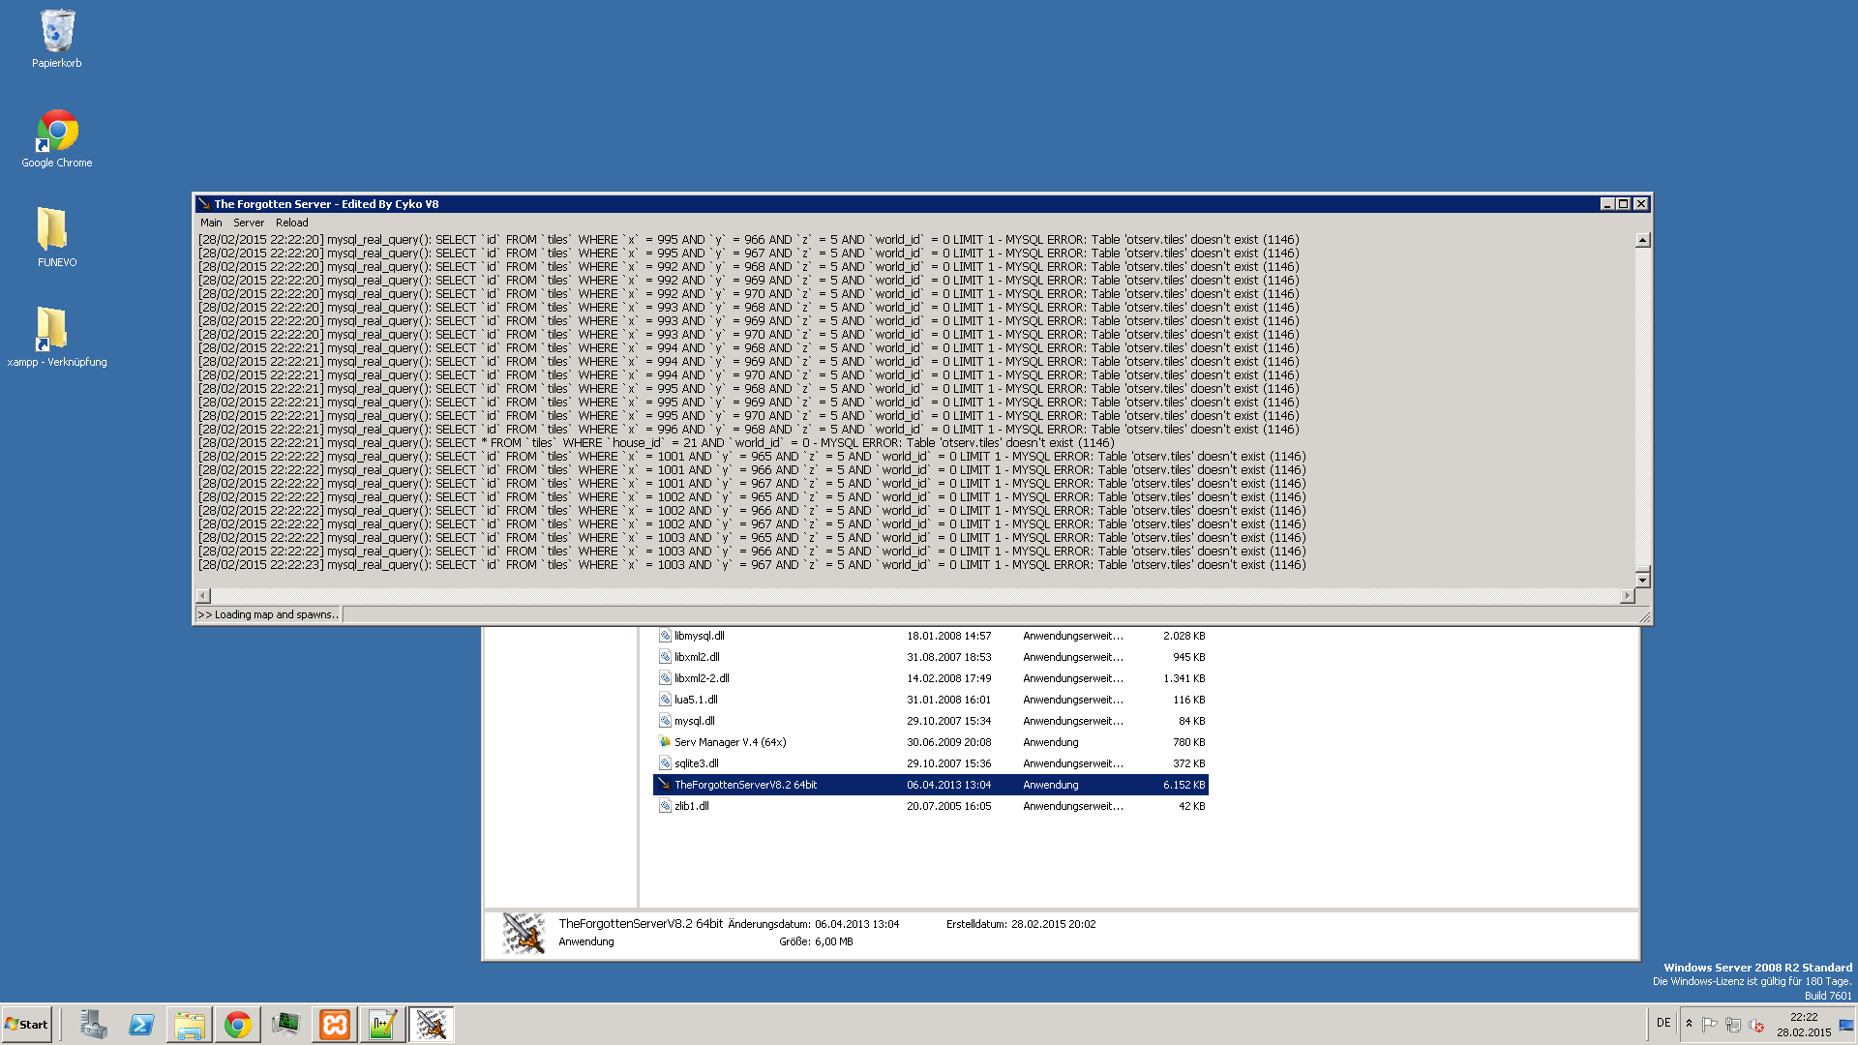This screenshot has width=1858, height=1045.
Task: Click the libmysql.dll file icon
Action: coord(665,636)
